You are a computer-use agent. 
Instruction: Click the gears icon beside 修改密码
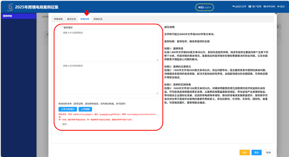pyautogui.click(x=265, y=6)
